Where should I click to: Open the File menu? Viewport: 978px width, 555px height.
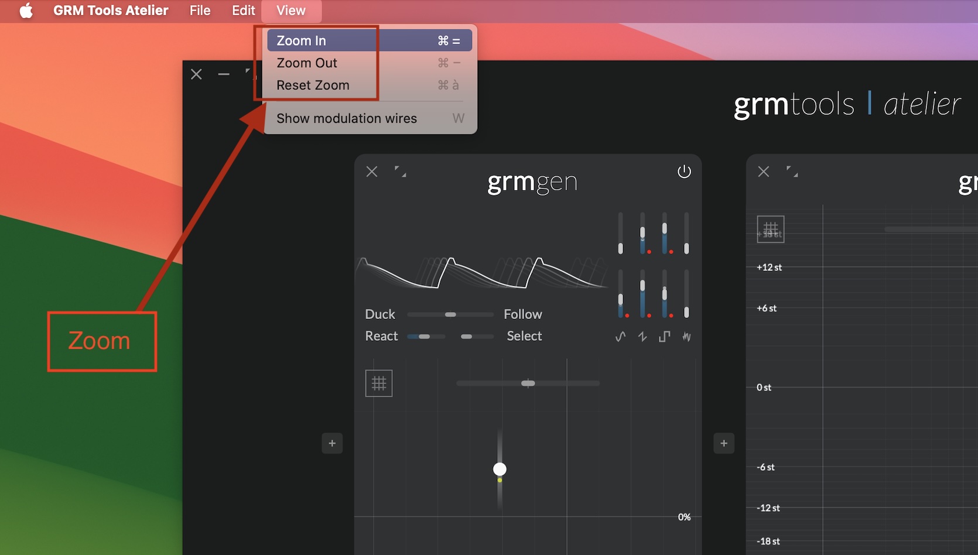coord(200,11)
